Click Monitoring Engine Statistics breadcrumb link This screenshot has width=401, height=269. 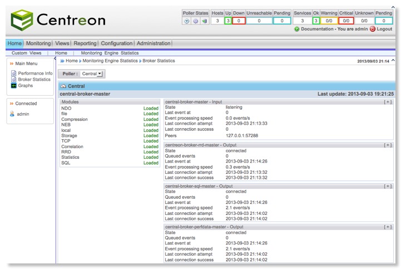coord(109,61)
